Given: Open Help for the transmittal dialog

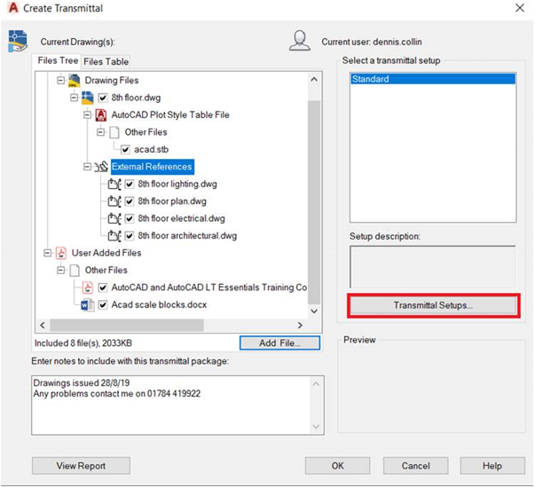Looking at the screenshot, I should point(492,466).
